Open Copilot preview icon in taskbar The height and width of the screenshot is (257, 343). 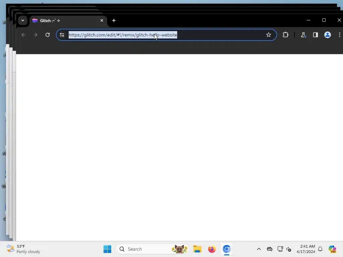click(x=332, y=249)
